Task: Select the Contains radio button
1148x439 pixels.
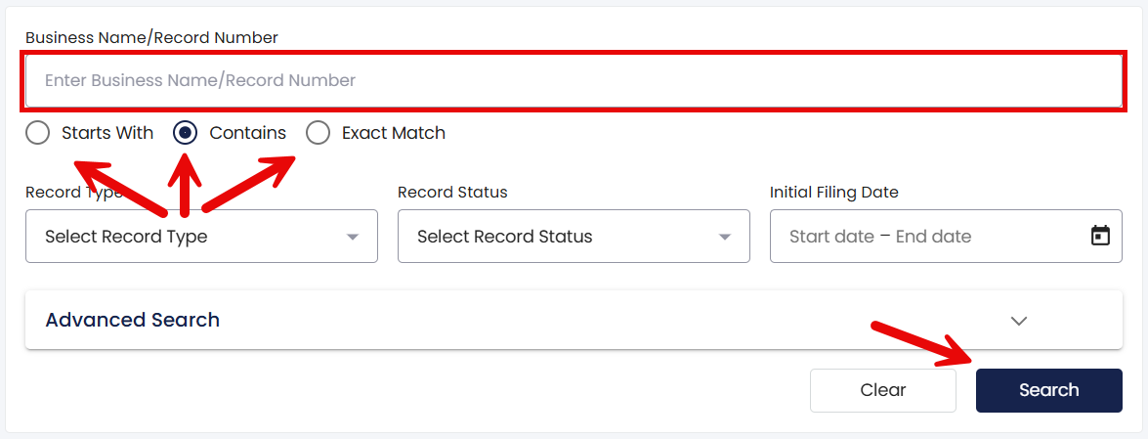Action: [186, 133]
